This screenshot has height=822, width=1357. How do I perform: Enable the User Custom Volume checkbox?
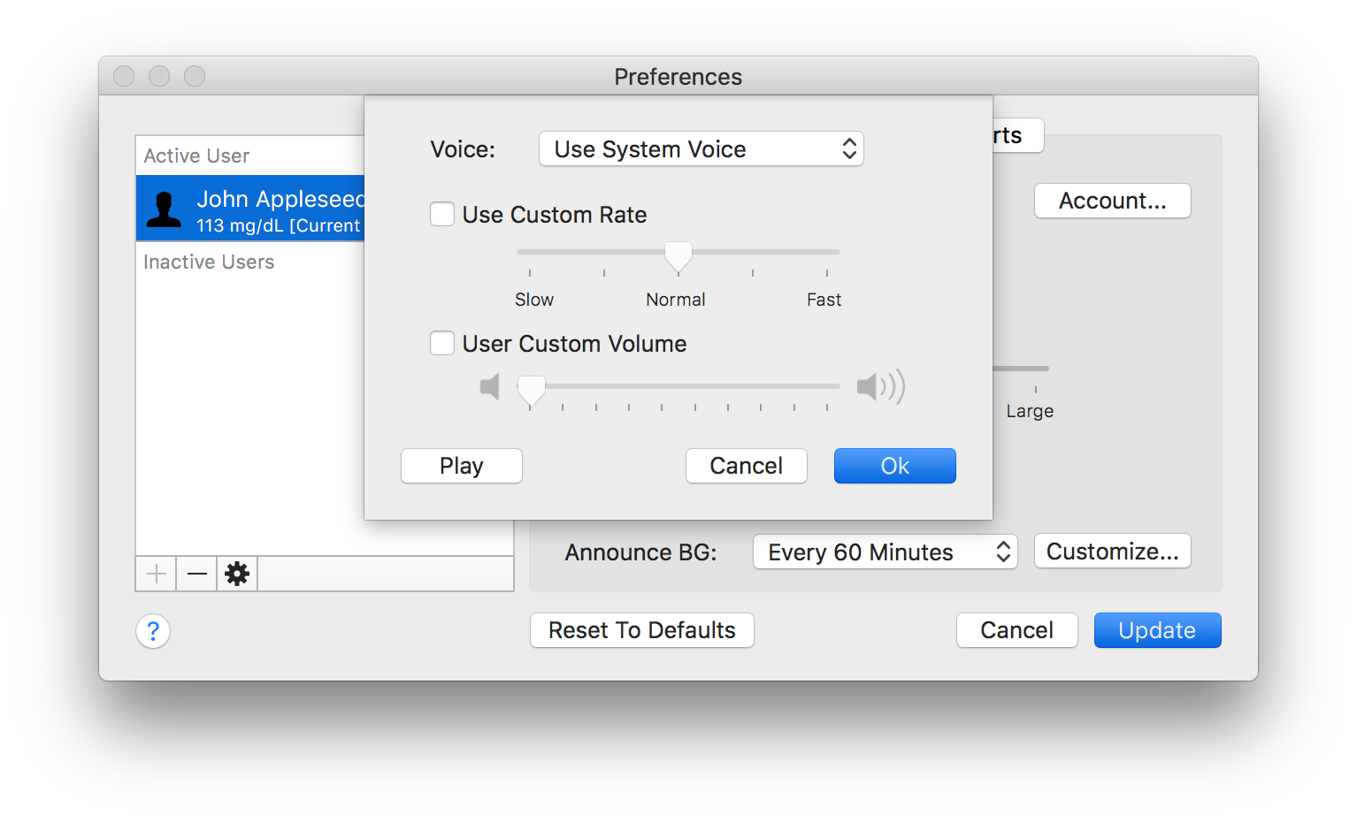coord(442,344)
